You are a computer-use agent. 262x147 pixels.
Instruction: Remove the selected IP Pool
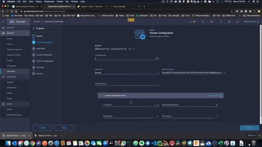click(134, 49)
